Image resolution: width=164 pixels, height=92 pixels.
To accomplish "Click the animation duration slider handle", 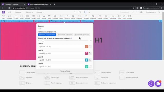I will (43, 41).
